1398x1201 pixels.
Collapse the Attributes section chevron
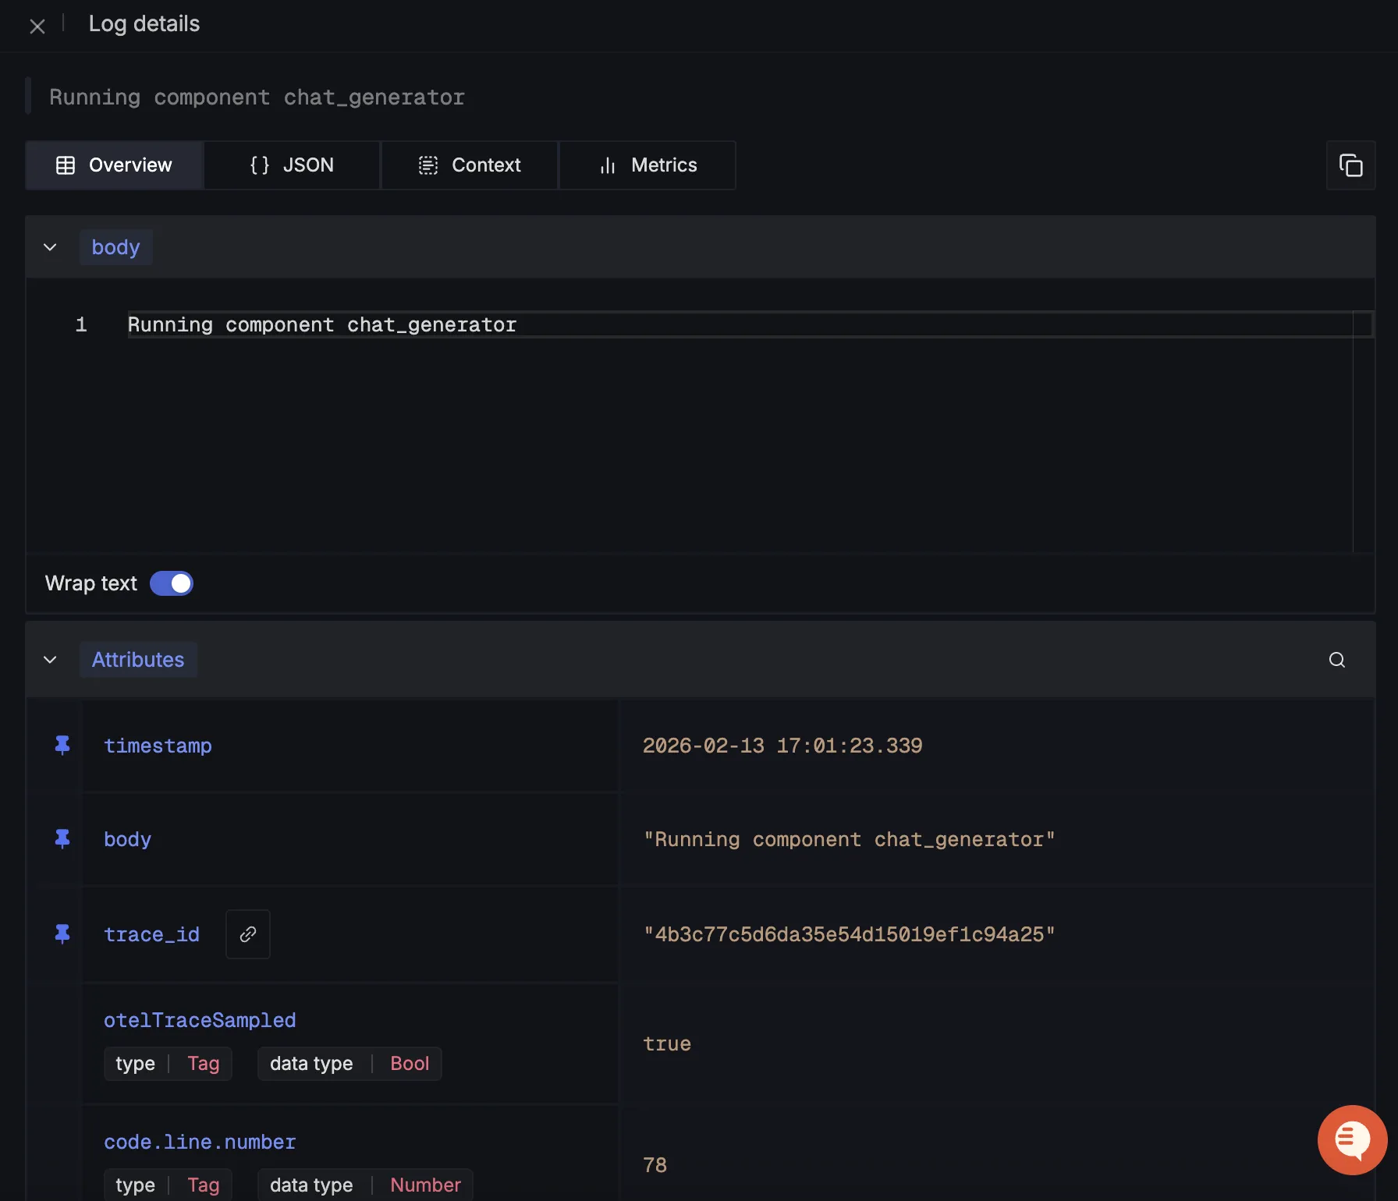pyautogui.click(x=50, y=660)
